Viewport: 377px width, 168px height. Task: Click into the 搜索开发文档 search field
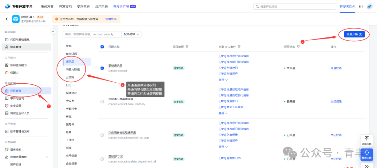tap(295, 7)
